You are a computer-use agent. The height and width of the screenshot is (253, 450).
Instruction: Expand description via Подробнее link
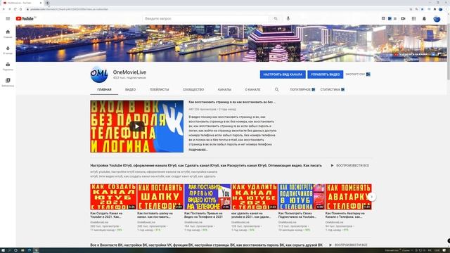point(198,150)
